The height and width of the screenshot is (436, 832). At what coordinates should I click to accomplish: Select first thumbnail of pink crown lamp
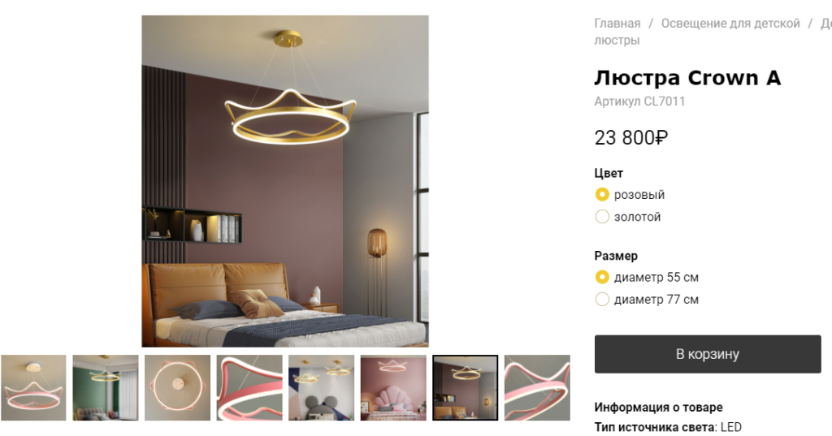(33, 388)
